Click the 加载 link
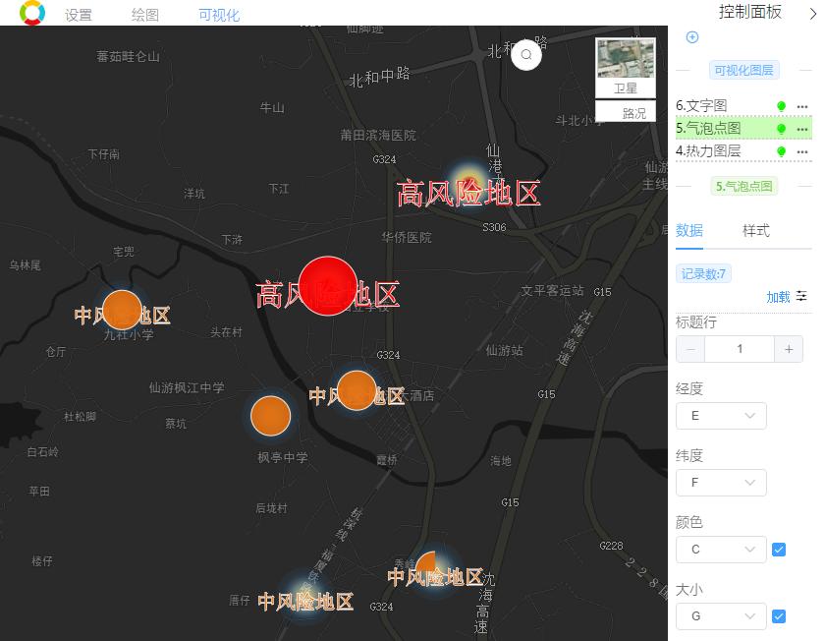 click(x=778, y=295)
